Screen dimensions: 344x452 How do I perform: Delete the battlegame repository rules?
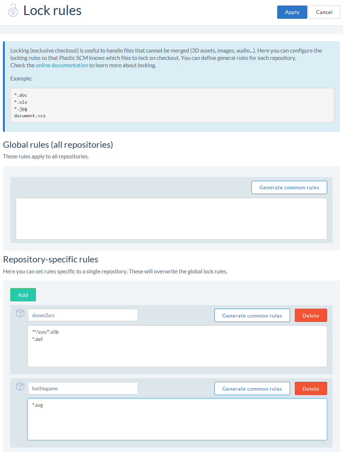pos(311,388)
